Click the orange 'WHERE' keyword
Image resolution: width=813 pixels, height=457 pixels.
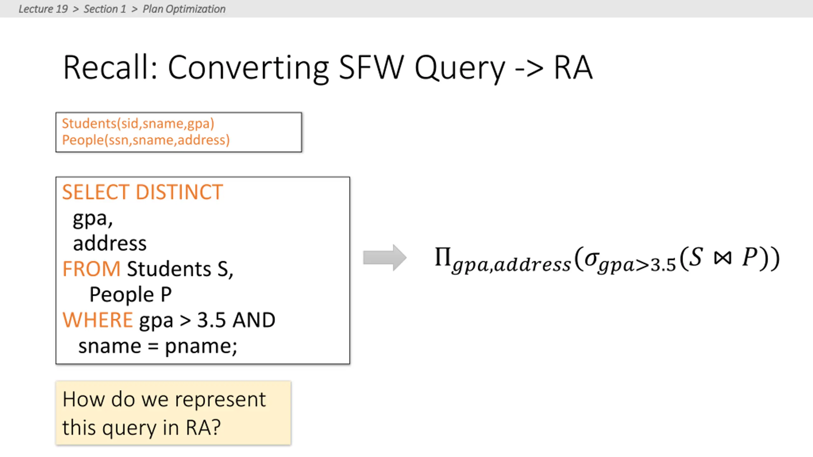pyautogui.click(x=97, y=320)
